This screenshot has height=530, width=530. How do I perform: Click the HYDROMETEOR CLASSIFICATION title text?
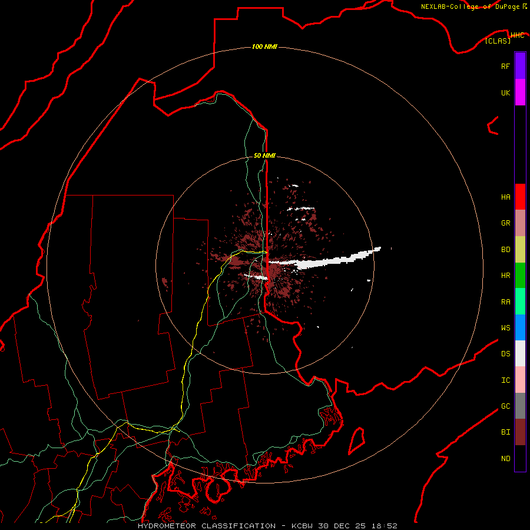click(207, 526)
